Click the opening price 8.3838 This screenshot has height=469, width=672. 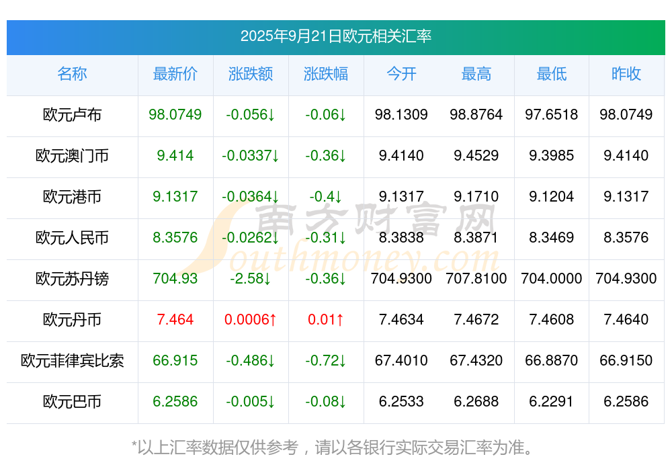pyautogui.click(x=401, y=237)
